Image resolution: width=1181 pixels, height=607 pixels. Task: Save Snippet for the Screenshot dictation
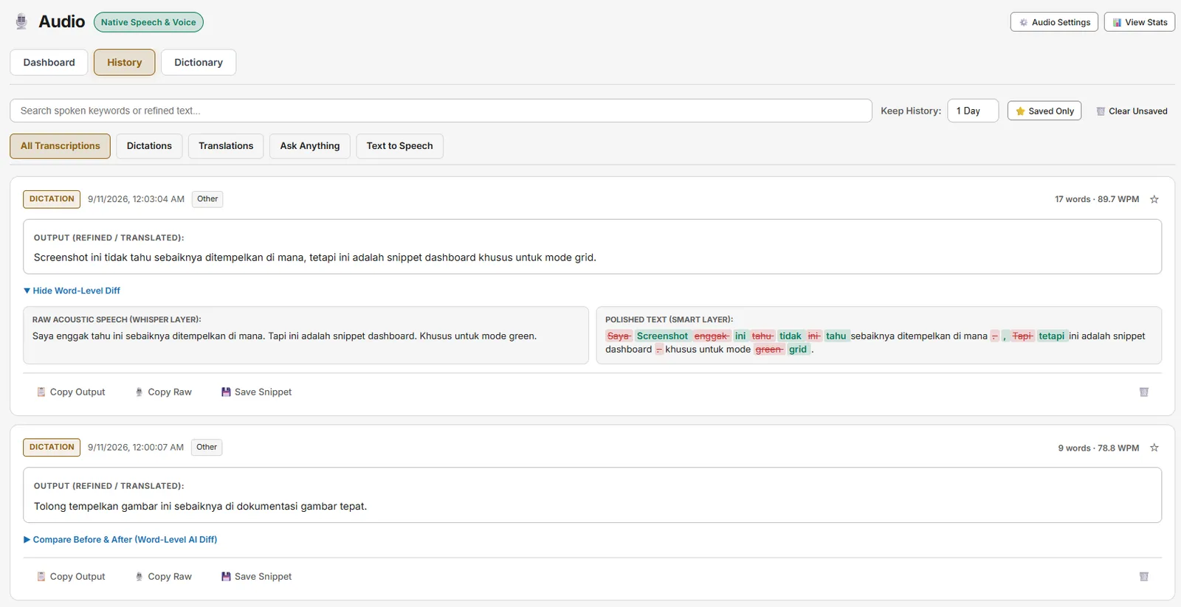coord(256,392)
